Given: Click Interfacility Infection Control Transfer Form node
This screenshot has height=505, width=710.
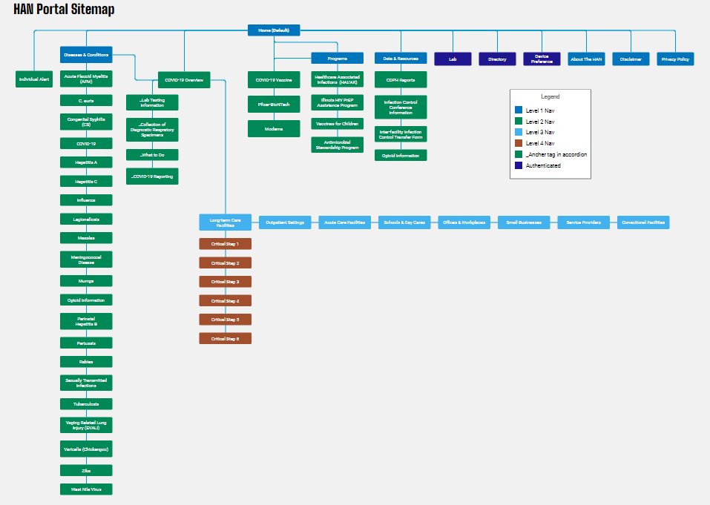Looking at the screenshot, I should pyautogui.click(x=401, y=134).
